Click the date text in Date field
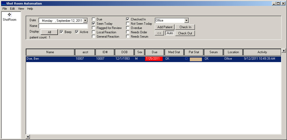The height and width of the screenshot is (140, 287). [x=62, y=21]
